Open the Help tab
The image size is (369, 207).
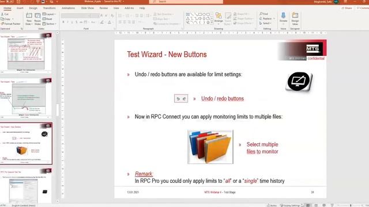tap(142, 8)
